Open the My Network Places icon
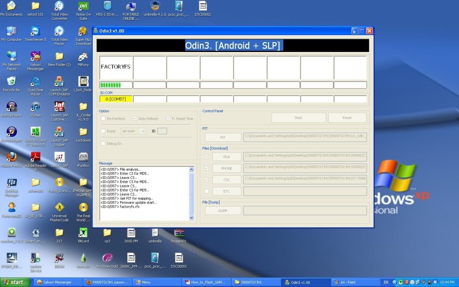The width and height of the screenshot is (459, 287). pyautogui.click(x=11, y=61)
